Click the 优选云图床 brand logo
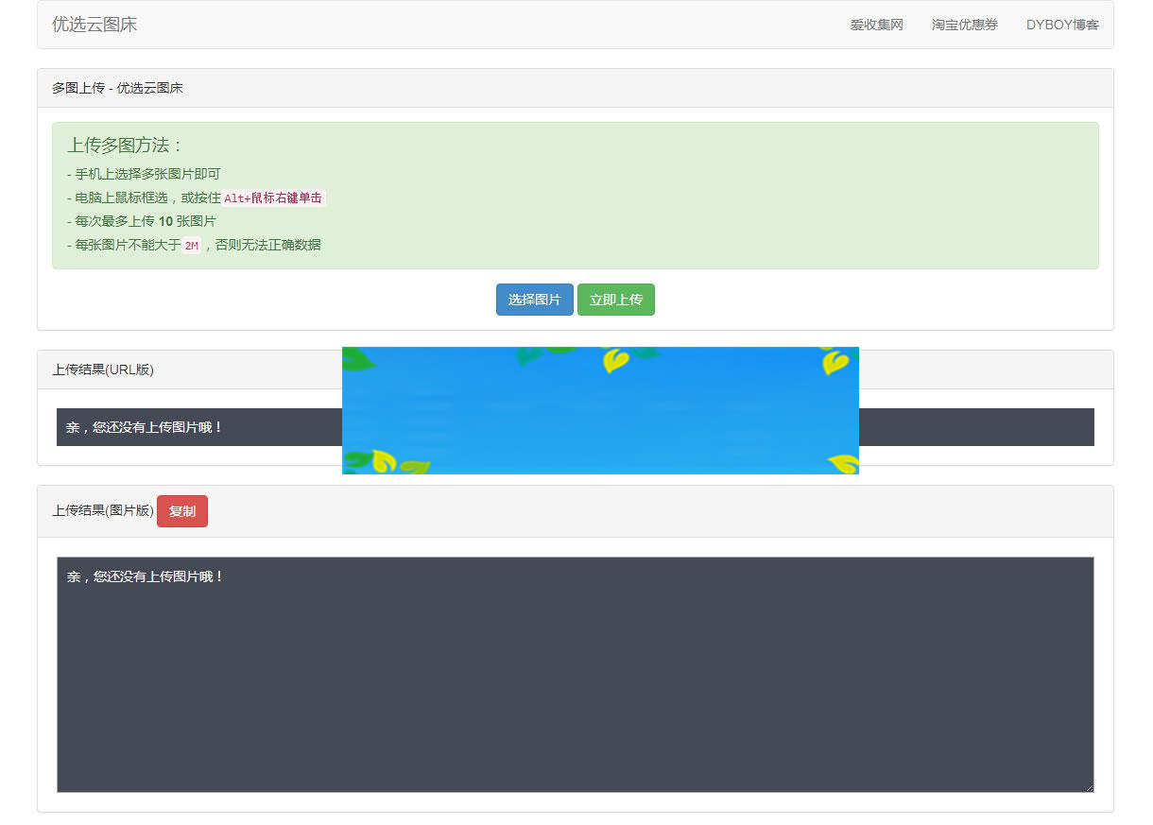 pos(95,25)
